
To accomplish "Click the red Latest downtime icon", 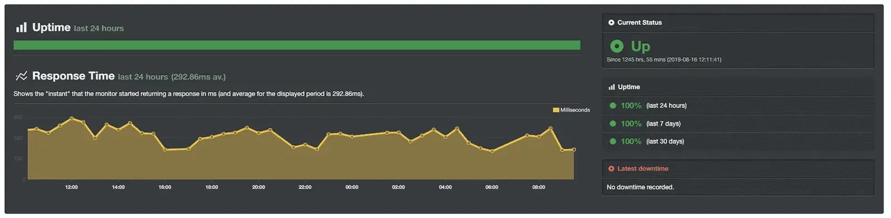I will point(611,169).
